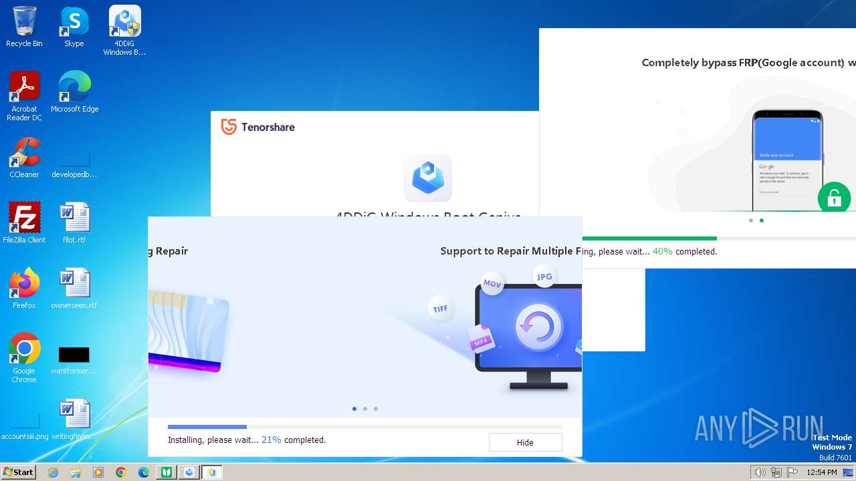Select the ownerseen.rtf document

coord(74,289)
